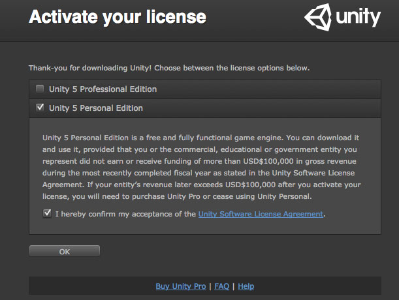
Task: Follow the 'Buy Unity Pro' footer link
Action: point(181,286)
